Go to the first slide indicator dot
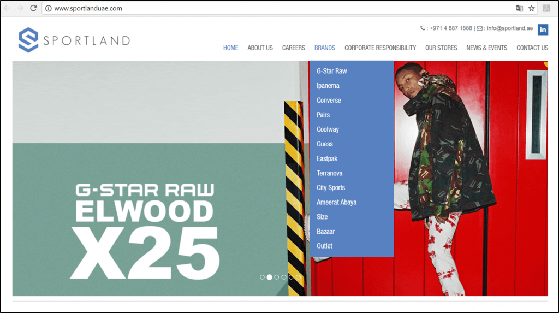The height and width of the screenshot is (313, 559). (x=263, y=277)
